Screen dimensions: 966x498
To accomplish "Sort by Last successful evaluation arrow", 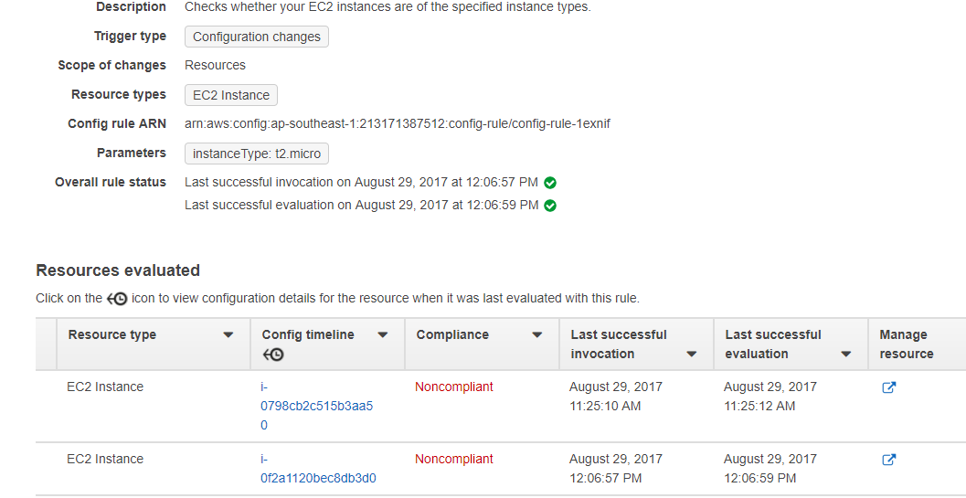I will click(x=846, y=355).
